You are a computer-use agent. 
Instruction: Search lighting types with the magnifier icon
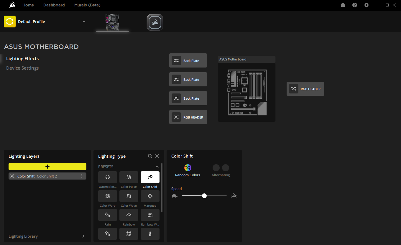click(150, 156)
